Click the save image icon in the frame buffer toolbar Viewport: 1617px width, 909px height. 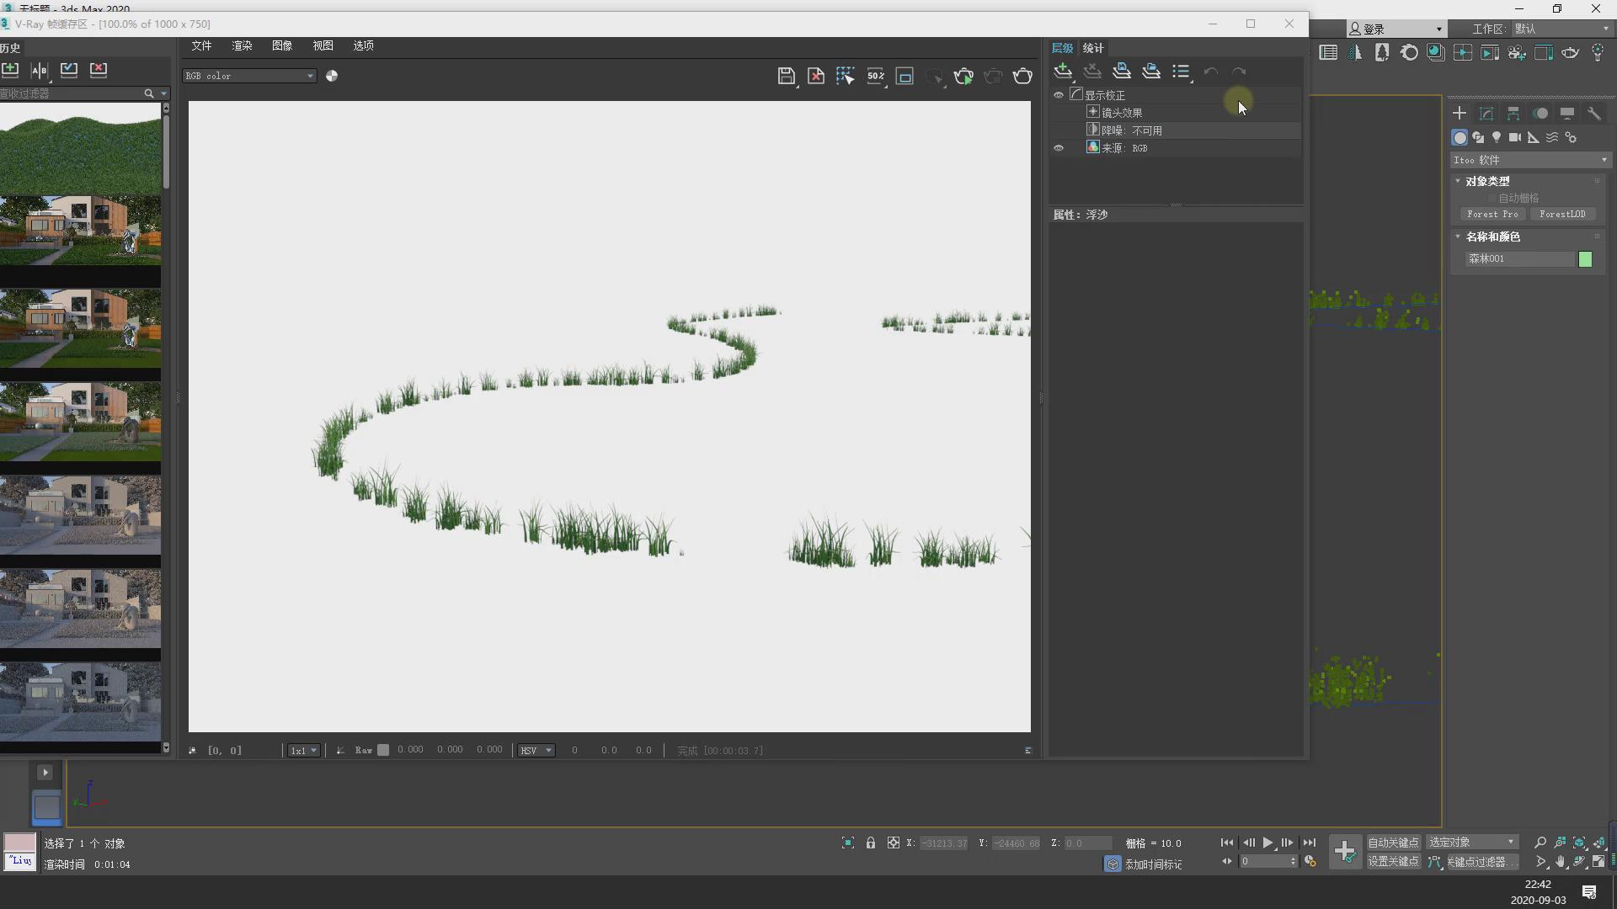tap(786, 77)
